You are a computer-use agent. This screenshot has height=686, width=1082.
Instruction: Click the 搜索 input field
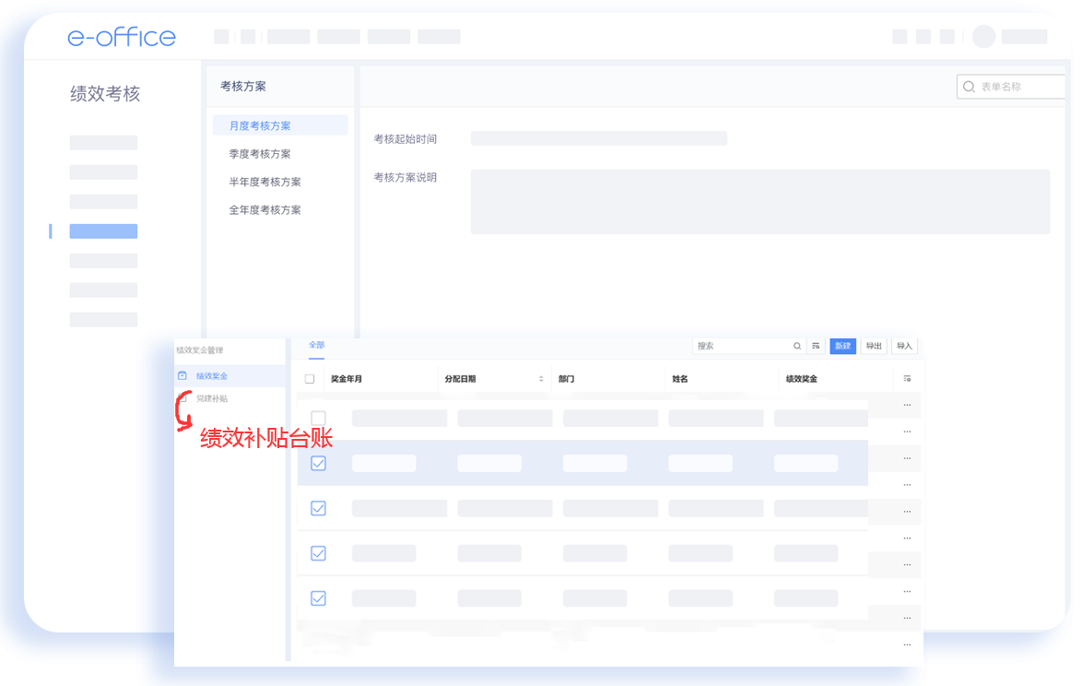click(x=742, y=347)
